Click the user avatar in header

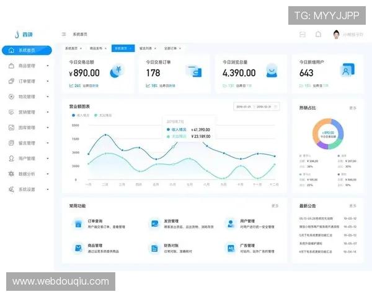coord(336,34)
